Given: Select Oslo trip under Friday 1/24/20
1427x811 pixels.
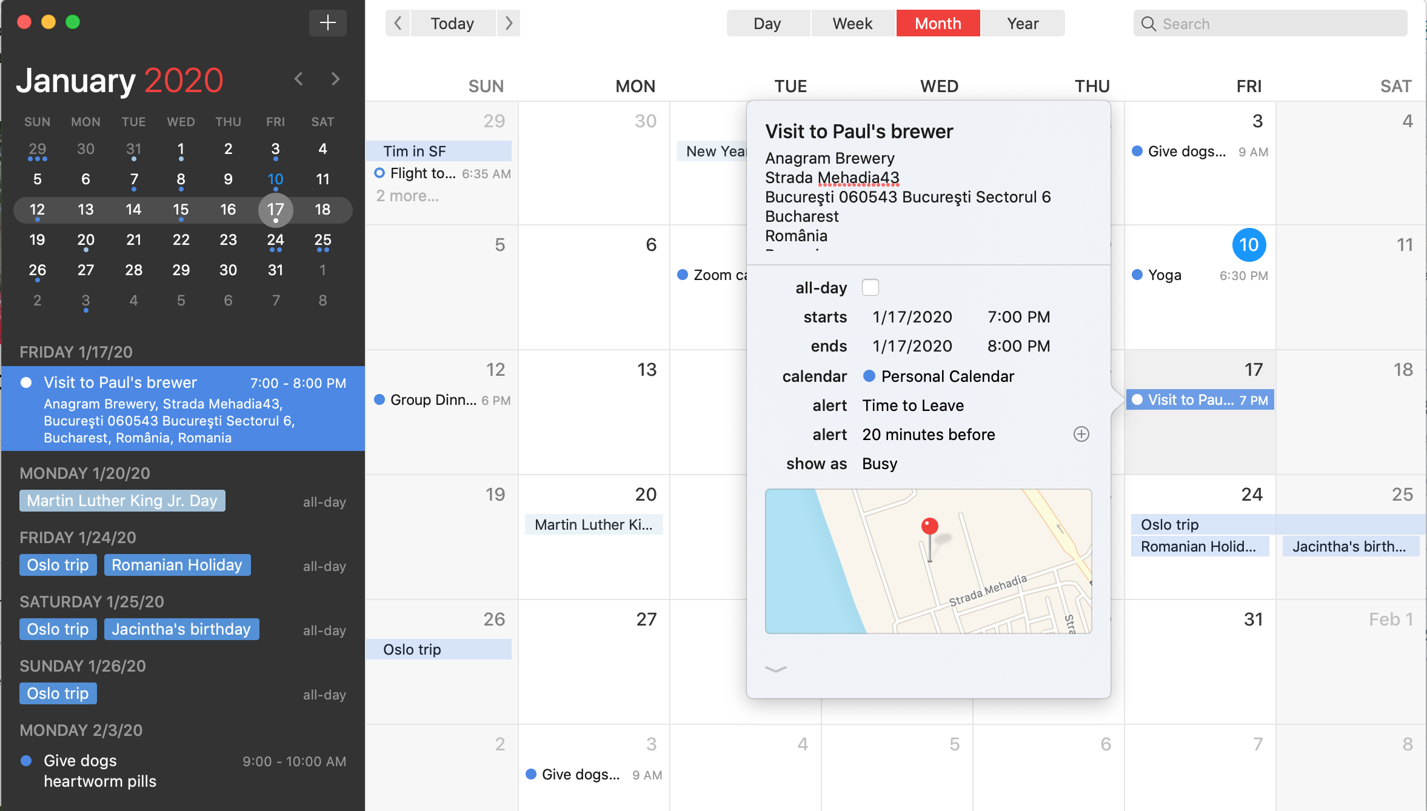Looking at the screenshot, I should [58, 565].
